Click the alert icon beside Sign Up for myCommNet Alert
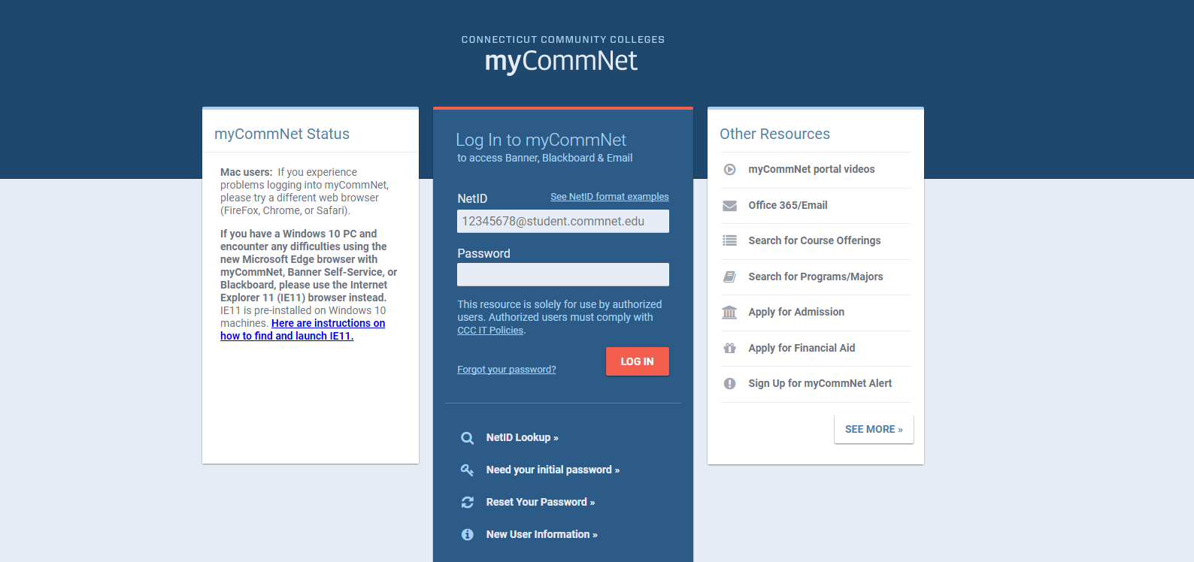This screenshot has height=562, width=1194. (x=729, y=384)
